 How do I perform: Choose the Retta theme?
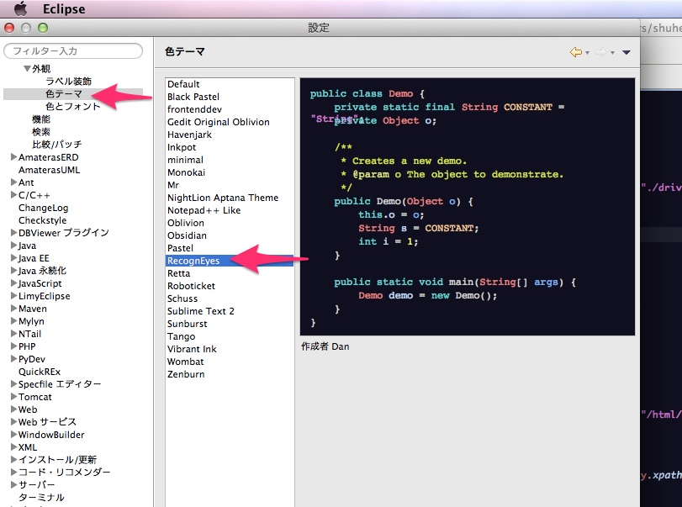179,273
